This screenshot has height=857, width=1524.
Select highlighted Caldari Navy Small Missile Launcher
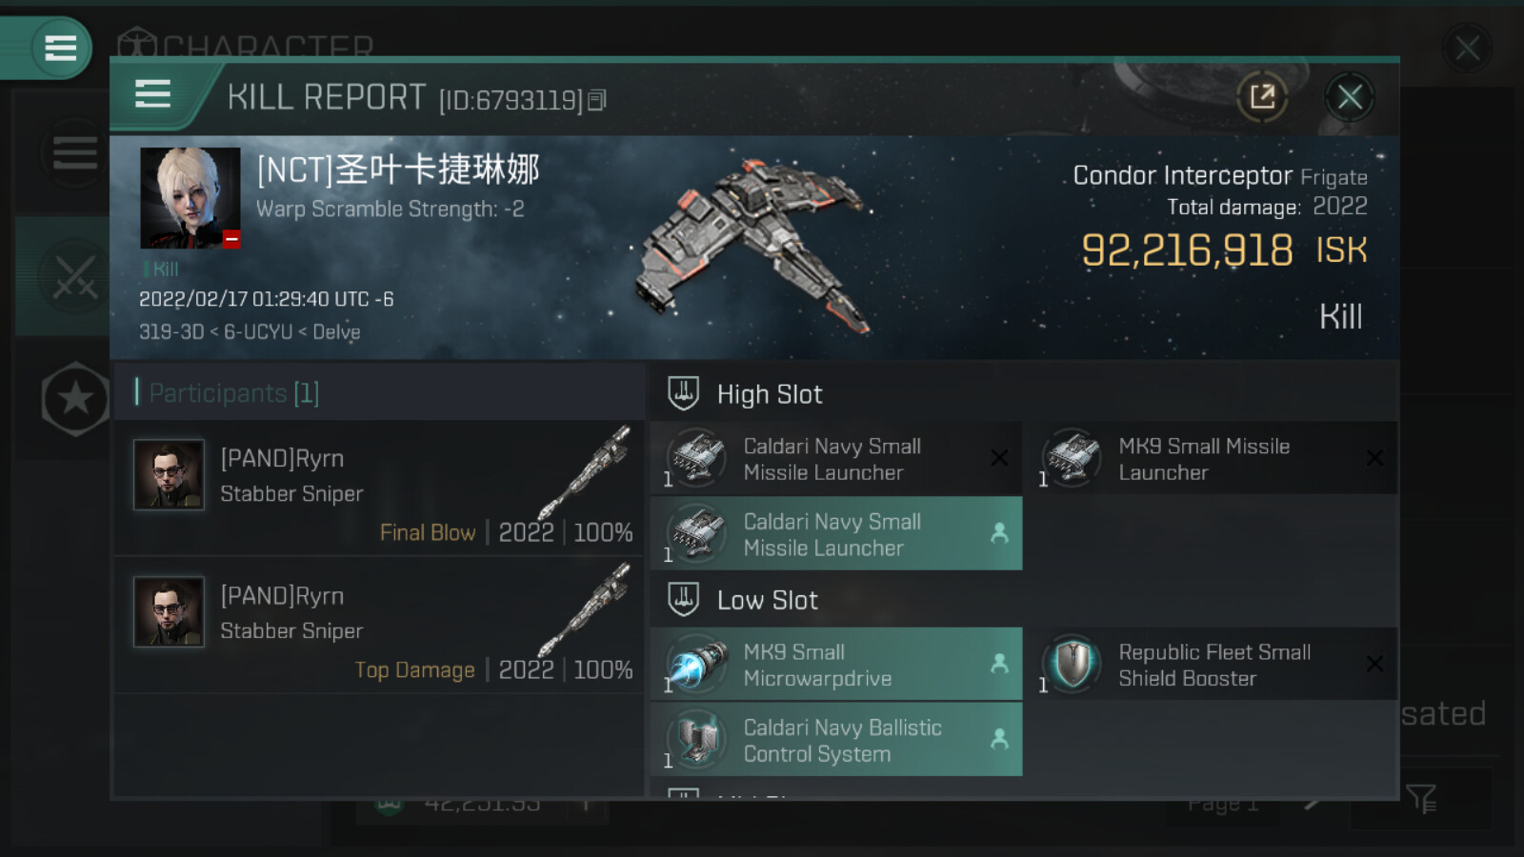pos(836,534)
